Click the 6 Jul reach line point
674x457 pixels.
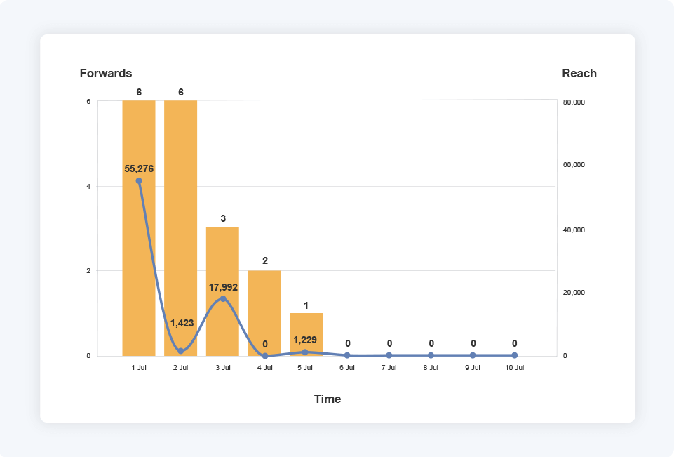pyautogui.click(x=347, y=355)
